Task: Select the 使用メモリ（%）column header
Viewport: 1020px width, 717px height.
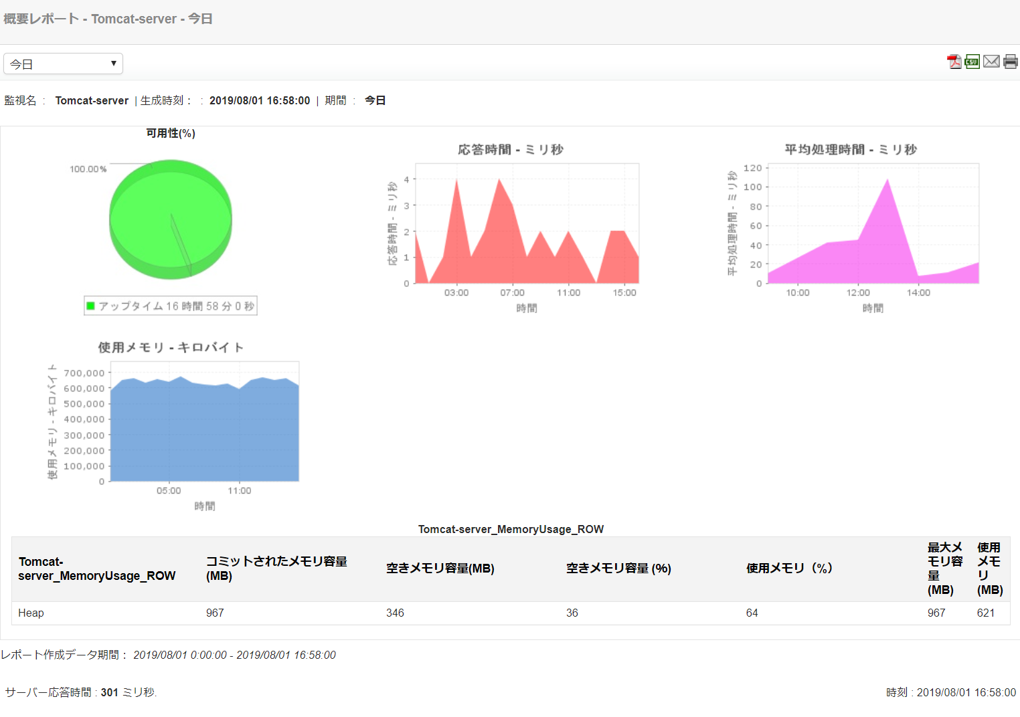Action: [790, 569]
